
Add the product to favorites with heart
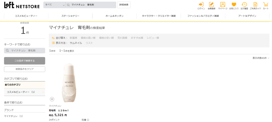coord(52,99)
